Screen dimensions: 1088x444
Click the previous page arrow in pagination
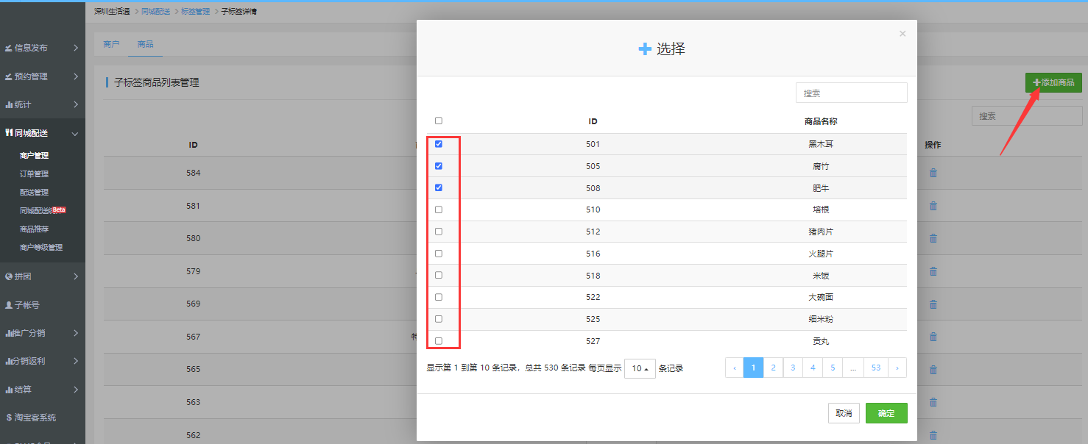coord(734,368)
